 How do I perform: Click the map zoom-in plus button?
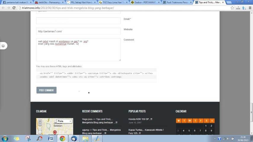pyautogui.click(x=40, y=129)
